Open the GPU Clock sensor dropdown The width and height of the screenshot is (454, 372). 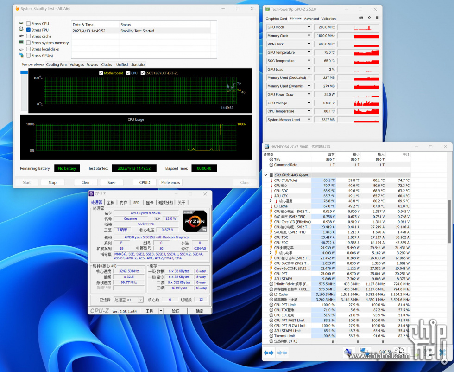(309, 27)
